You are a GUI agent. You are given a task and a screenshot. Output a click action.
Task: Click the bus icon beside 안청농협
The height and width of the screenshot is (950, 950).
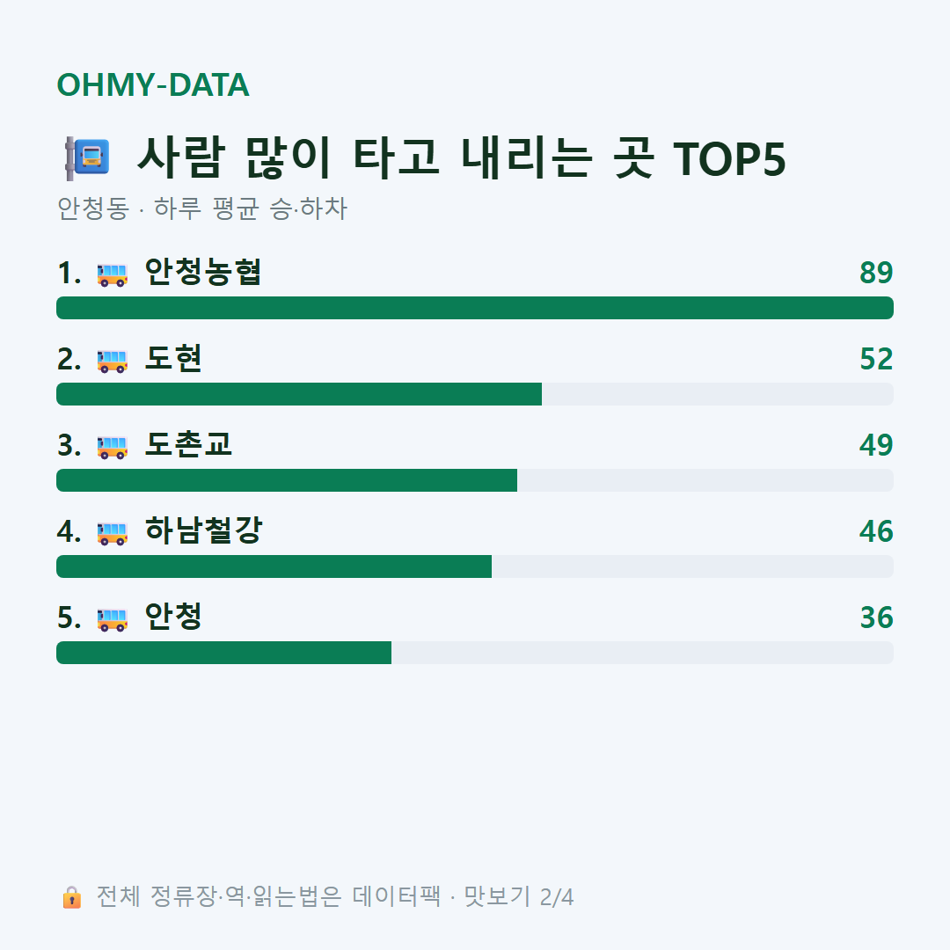[x=113, y=274]
